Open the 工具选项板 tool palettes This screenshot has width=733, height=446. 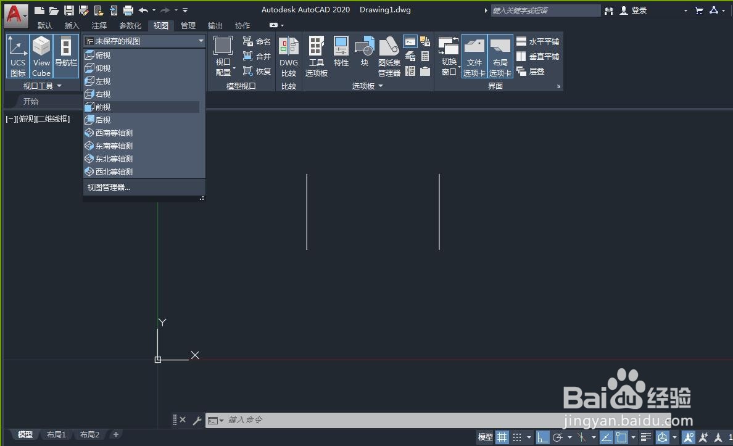316,57
